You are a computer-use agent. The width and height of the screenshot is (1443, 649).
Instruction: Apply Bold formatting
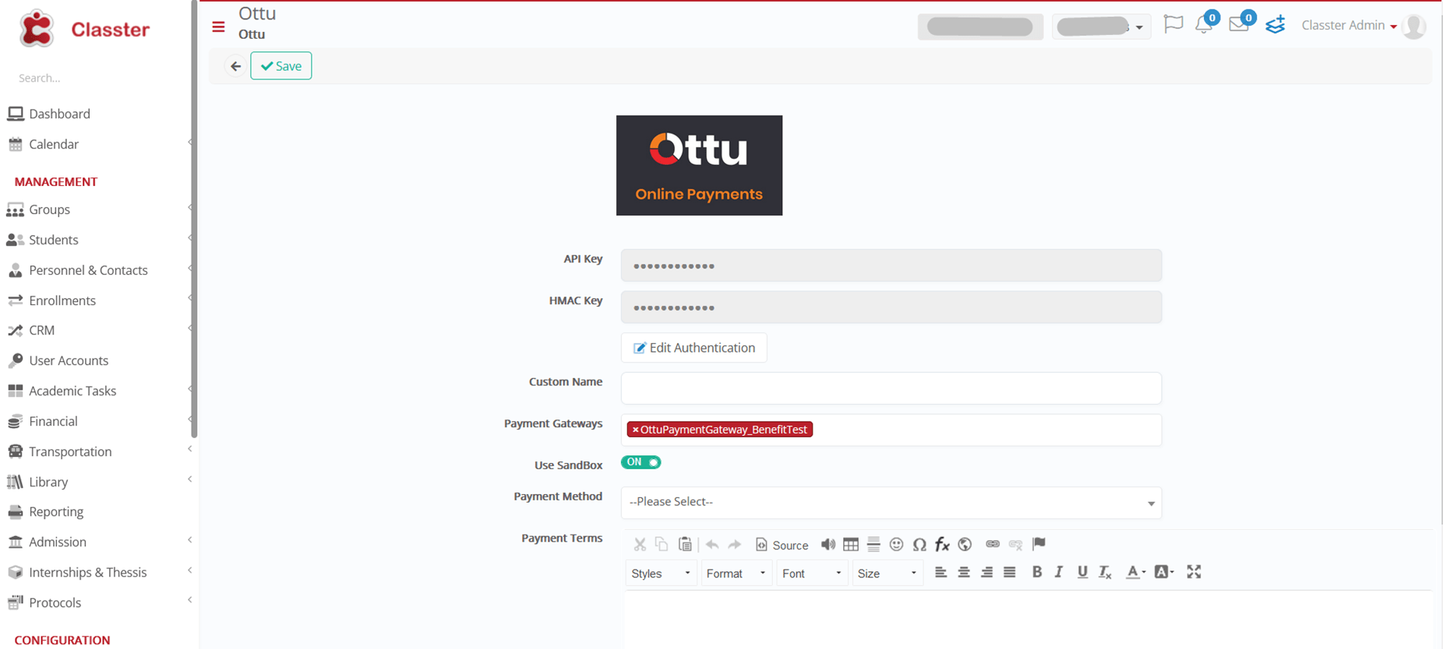(x=1036, y=572)
